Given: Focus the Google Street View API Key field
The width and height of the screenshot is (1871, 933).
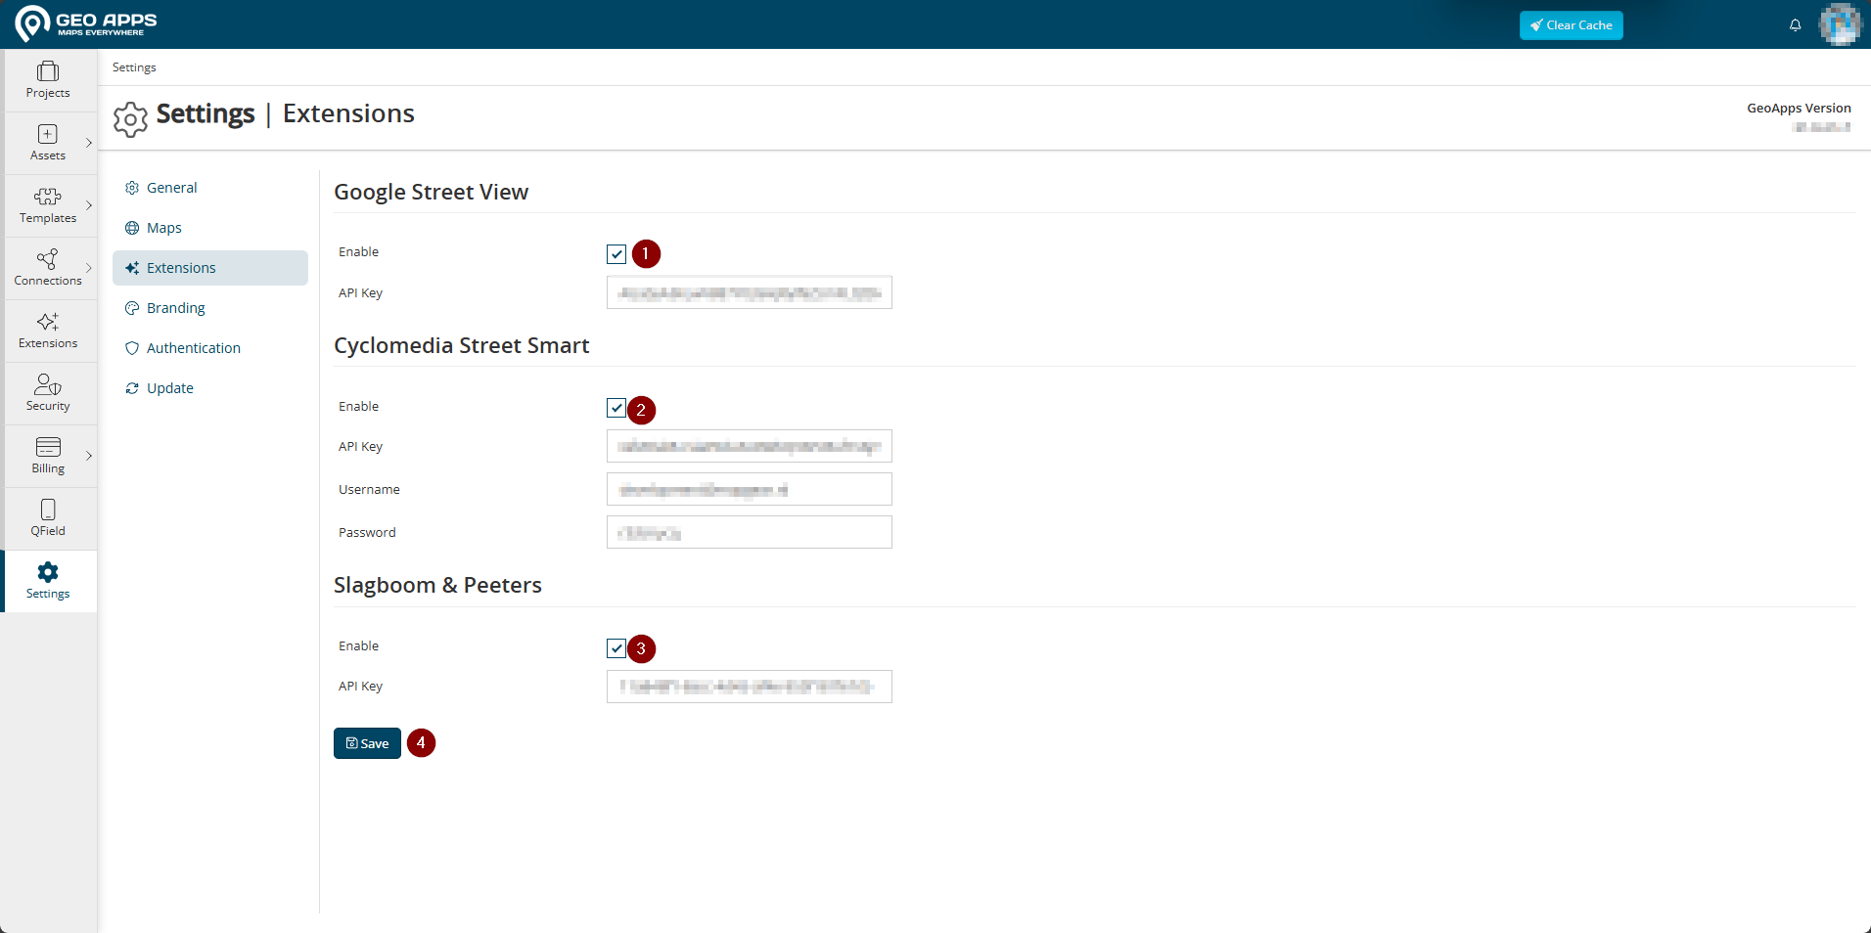Looking at the screenshot, I should pyautogui.click(x=750, y=292).
